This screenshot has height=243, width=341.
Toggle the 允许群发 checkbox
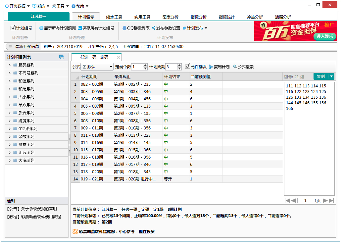[187, 66]
